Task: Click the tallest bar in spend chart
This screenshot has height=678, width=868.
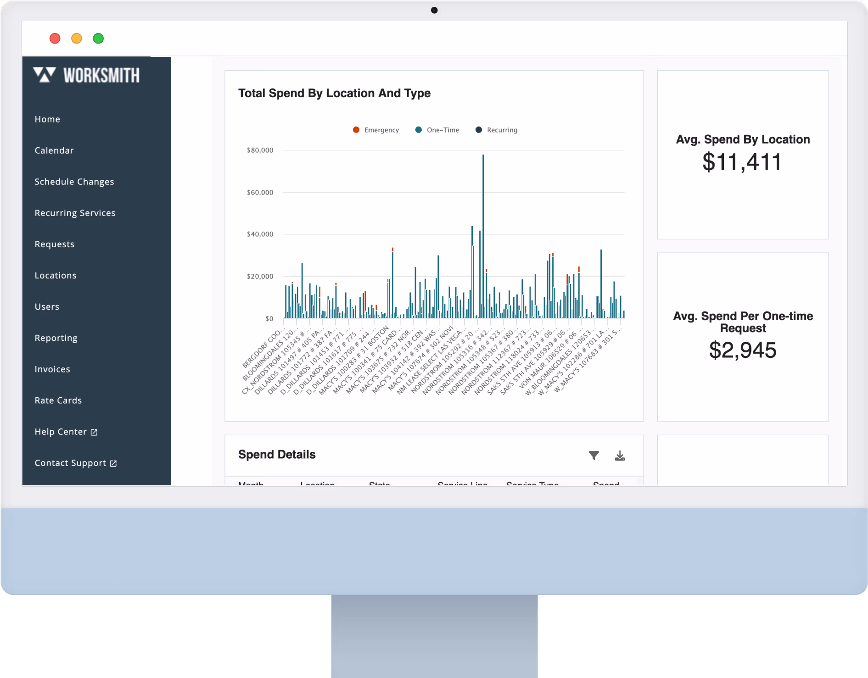Action: (x=483, y=236)
